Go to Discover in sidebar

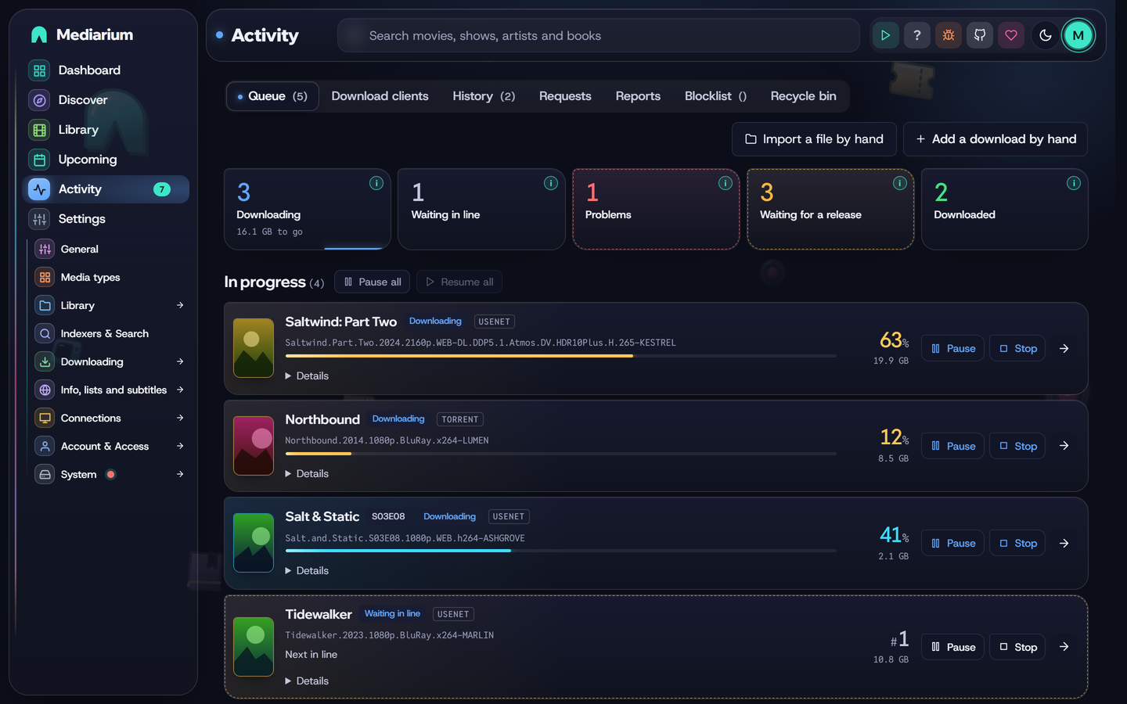coord(106,100)
